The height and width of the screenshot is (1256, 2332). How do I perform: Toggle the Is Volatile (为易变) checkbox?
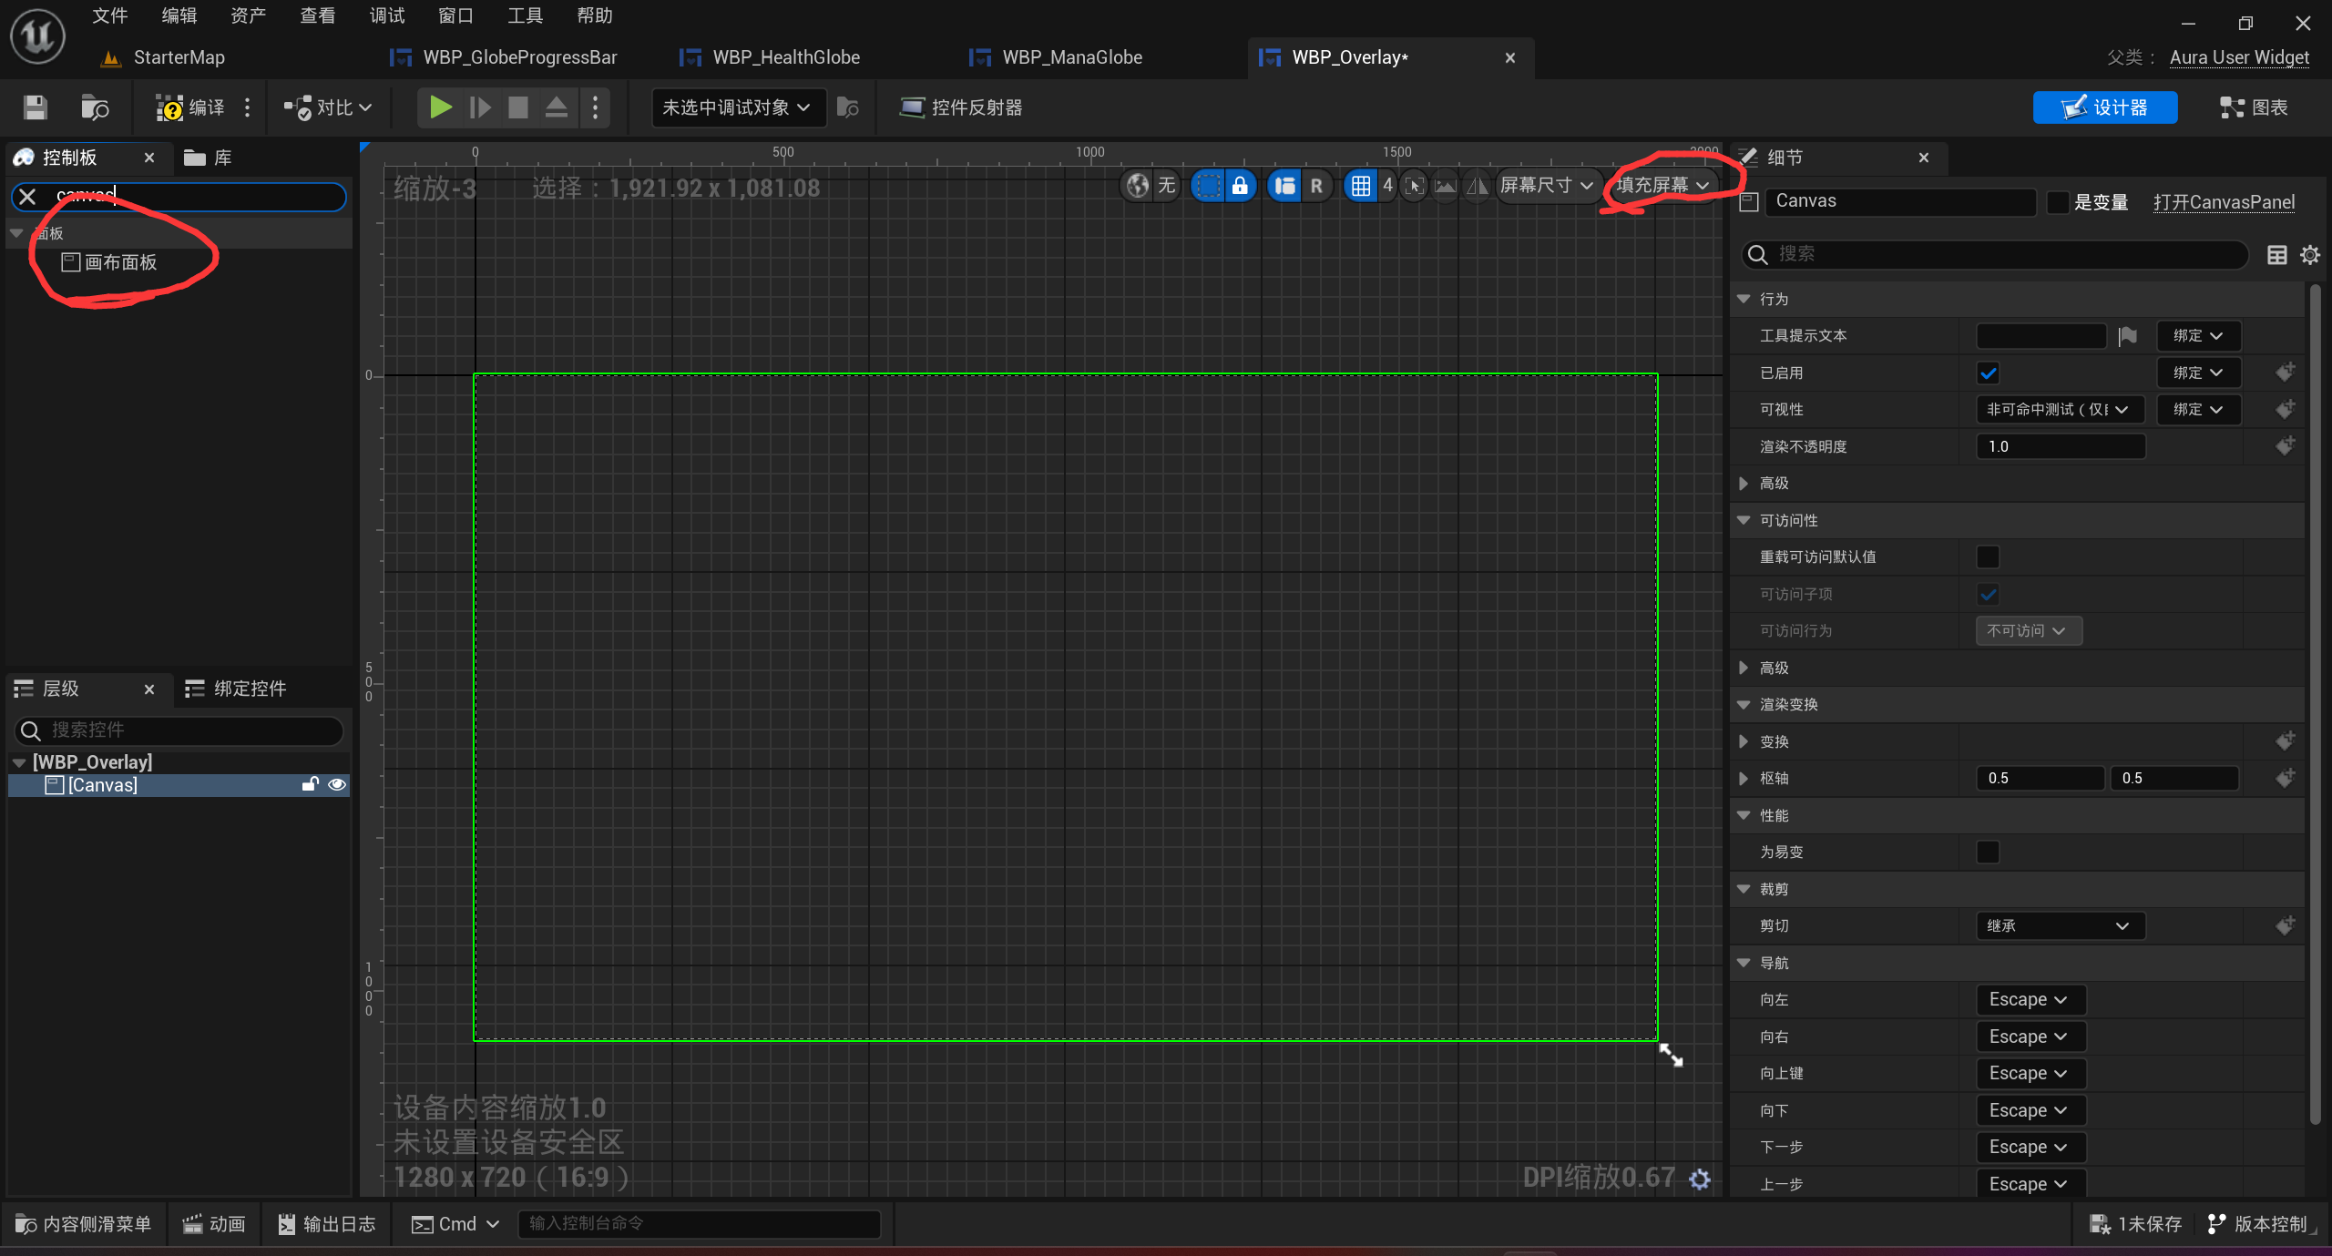point(1988,853)
